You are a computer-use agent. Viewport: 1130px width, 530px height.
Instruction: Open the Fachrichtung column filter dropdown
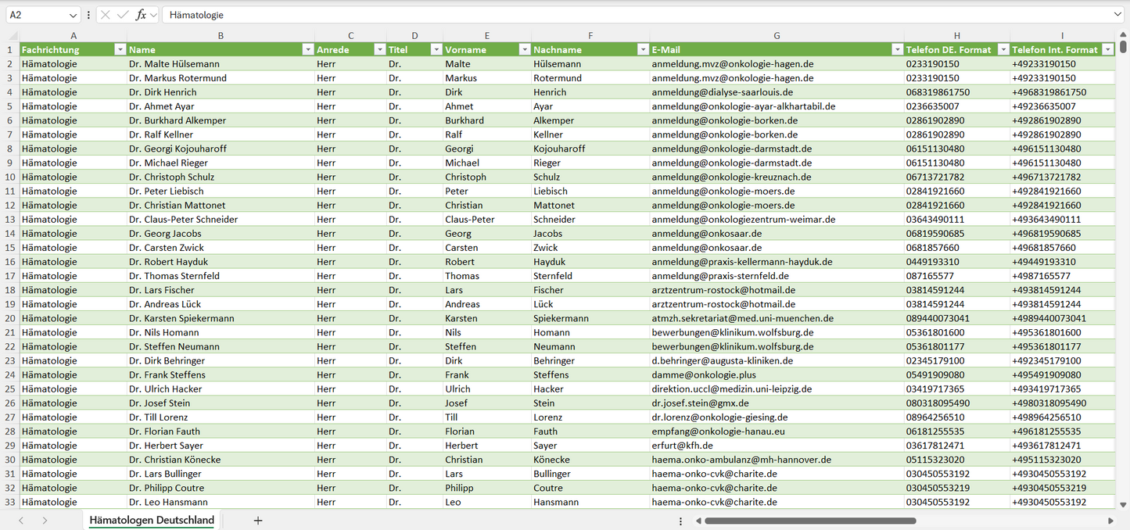[120, 50]
